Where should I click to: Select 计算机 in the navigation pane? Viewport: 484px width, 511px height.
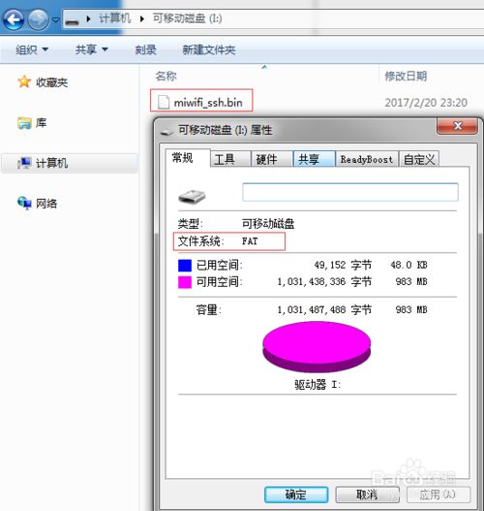click(51, 163)
